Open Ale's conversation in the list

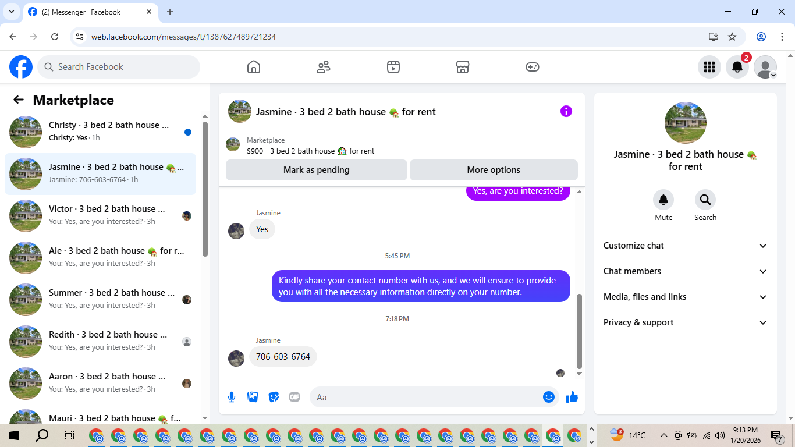point(101,258)
